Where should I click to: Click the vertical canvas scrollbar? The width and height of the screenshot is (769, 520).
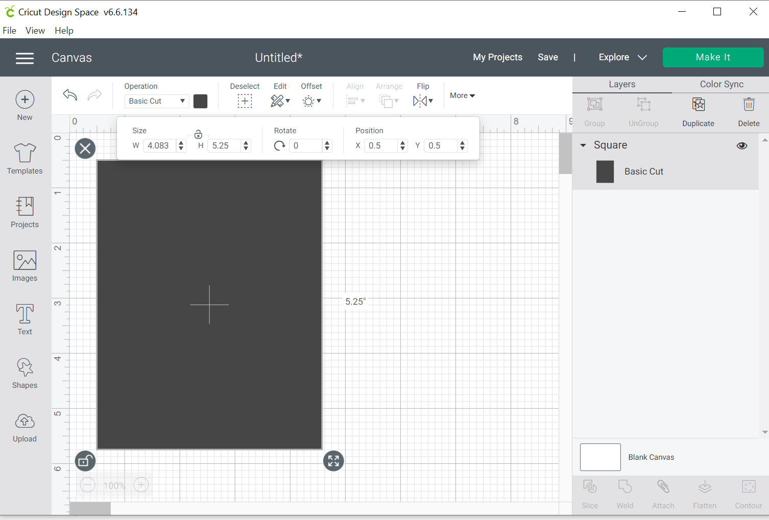(565, 154)
